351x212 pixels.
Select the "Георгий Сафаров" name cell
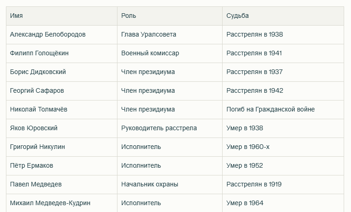coord(37,91)
